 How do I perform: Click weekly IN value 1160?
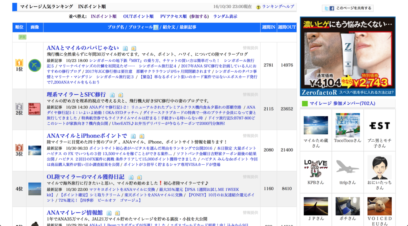[269, 189]
